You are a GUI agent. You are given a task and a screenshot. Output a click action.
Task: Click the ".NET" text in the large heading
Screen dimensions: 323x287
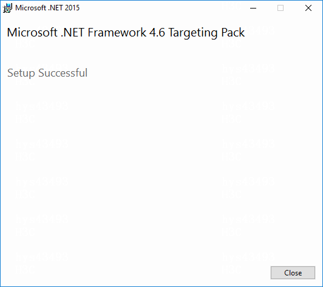tap(72, 33)
